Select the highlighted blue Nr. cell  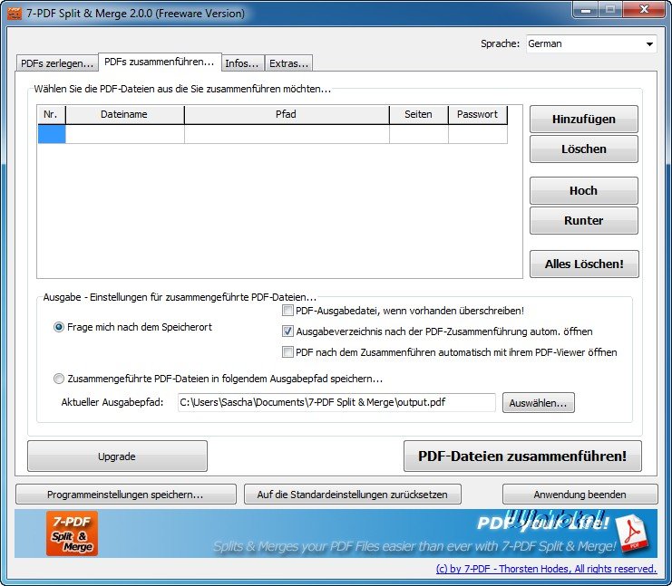(52, 134)
